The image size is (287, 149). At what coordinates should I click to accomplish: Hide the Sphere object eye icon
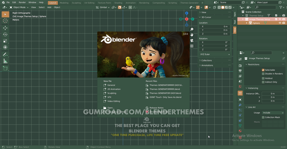point(280,23)
